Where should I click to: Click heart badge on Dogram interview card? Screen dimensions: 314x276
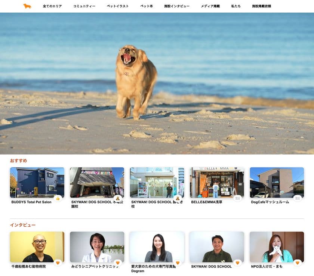tap(178, 263)
